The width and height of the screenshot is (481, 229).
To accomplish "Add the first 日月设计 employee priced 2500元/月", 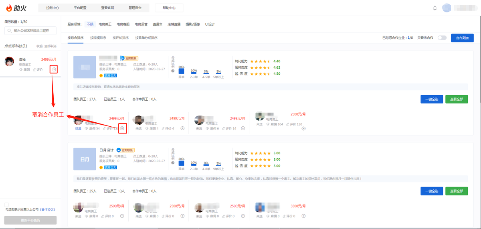I will [122, 216].
